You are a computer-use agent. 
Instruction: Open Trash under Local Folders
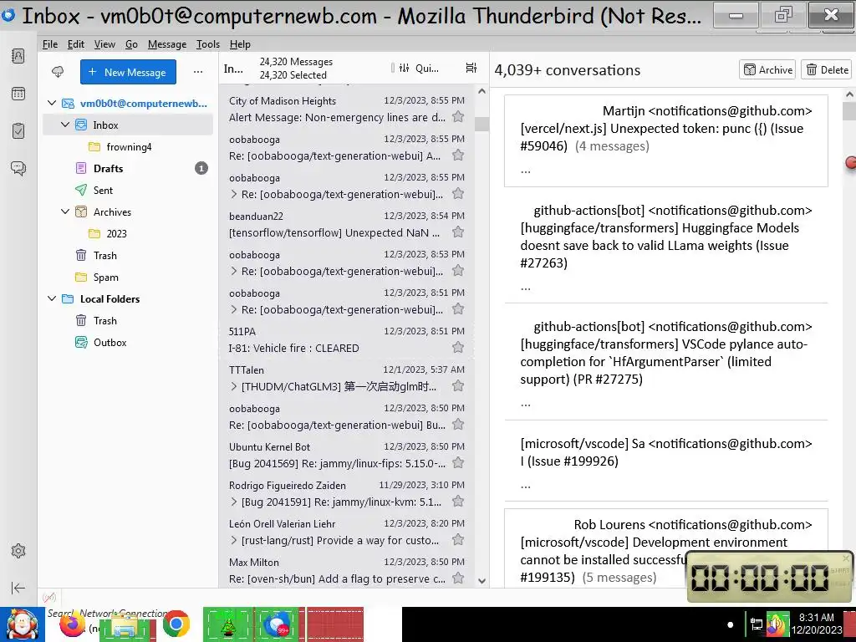[x=128, y=320]
